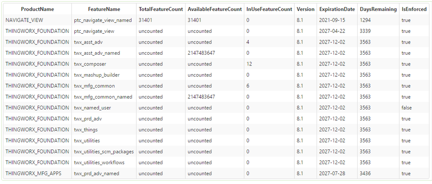Click the 1294 days remaining cell
Screen dimensions: 432x184
(x=365, y=20)
